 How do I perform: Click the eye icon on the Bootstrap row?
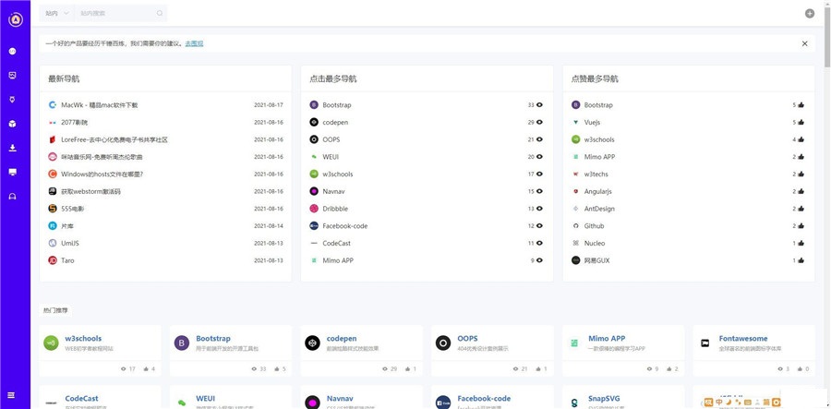click(540, 105)
